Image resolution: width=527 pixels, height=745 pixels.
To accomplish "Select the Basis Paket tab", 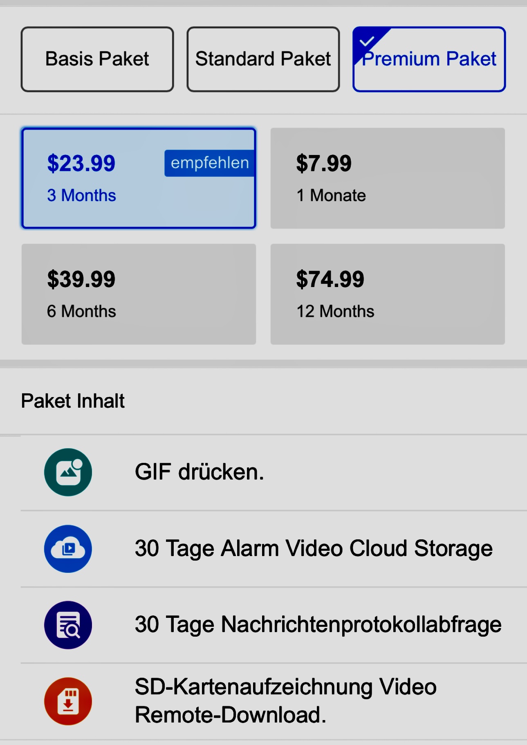I will (x=97, y=59).
